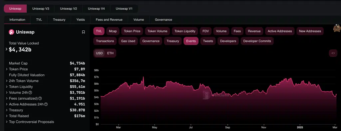
Task: Click the help icon next to Volume 24h
Action: click(30, 93)
